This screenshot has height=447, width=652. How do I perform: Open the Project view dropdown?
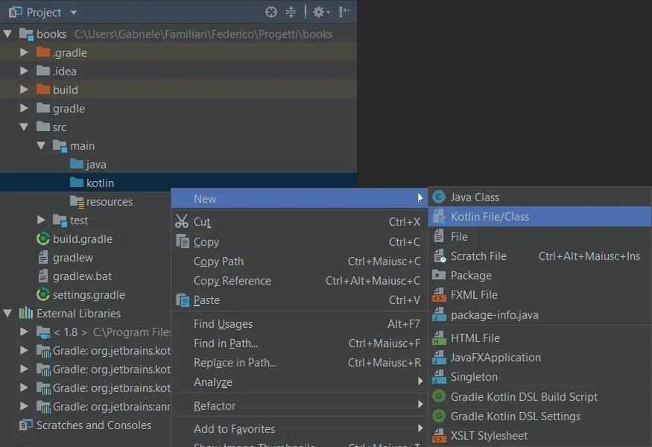74,13
